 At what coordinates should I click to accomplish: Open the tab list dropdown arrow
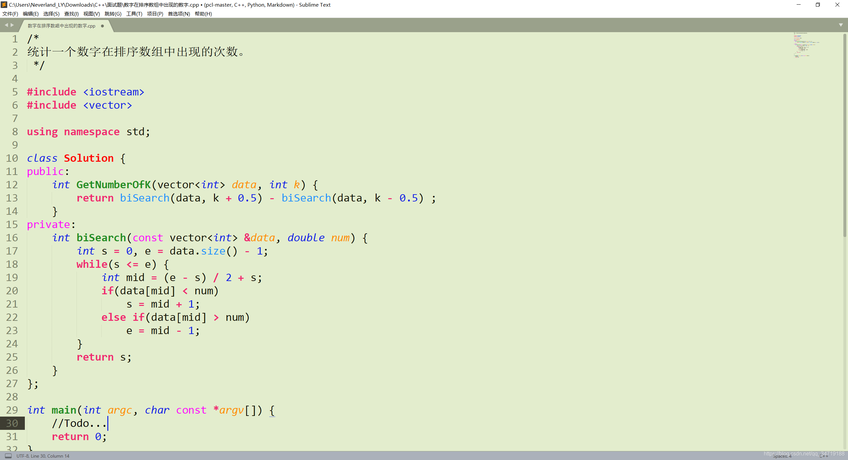[841, 25]
